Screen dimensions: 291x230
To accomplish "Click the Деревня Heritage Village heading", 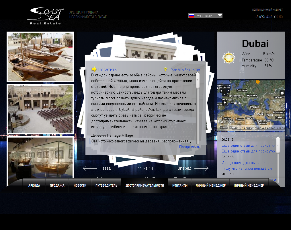I will [112, 135].
